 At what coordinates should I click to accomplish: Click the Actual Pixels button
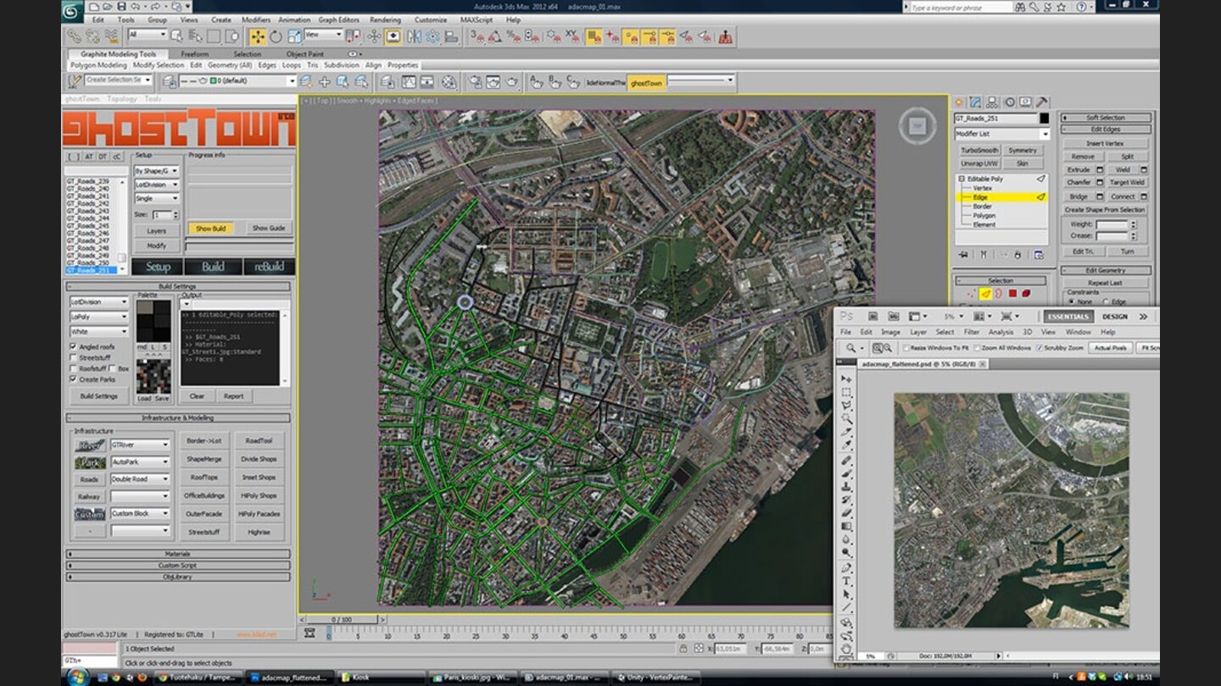click(x=1110, y=347)
